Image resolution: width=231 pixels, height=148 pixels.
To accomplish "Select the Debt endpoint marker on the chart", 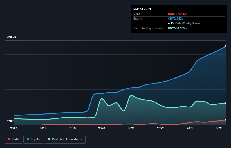I will 226,120.
